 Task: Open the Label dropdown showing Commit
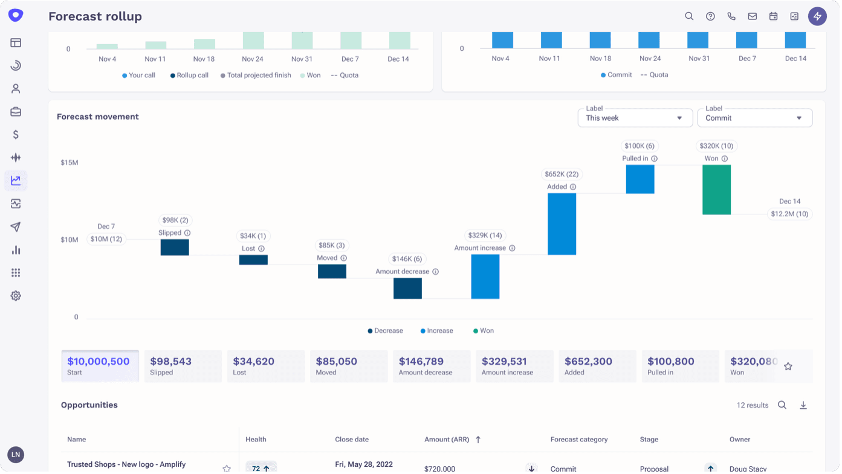pos(754,118)
